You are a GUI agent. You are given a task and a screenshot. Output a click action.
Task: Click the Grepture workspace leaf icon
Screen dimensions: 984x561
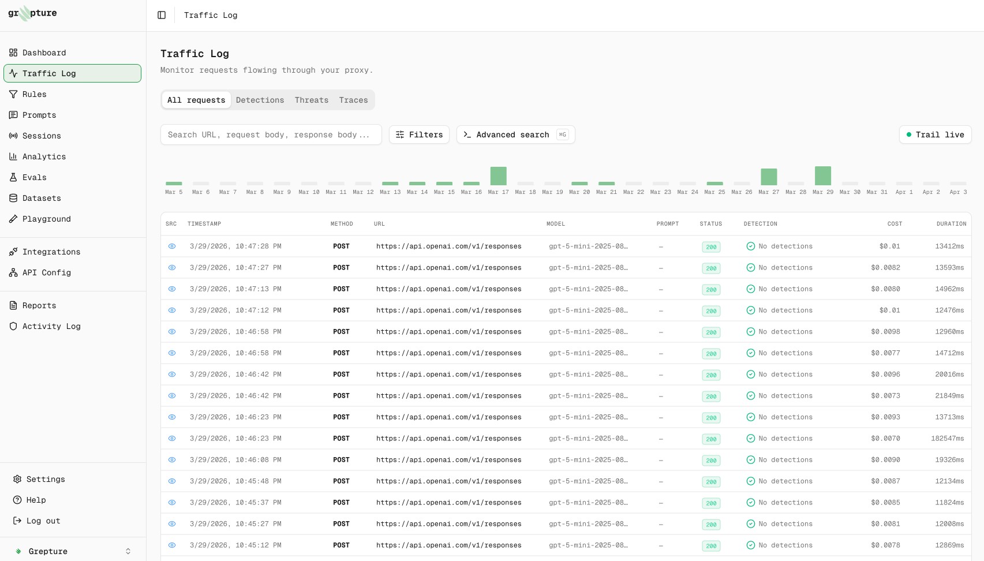tap(18, 551)
